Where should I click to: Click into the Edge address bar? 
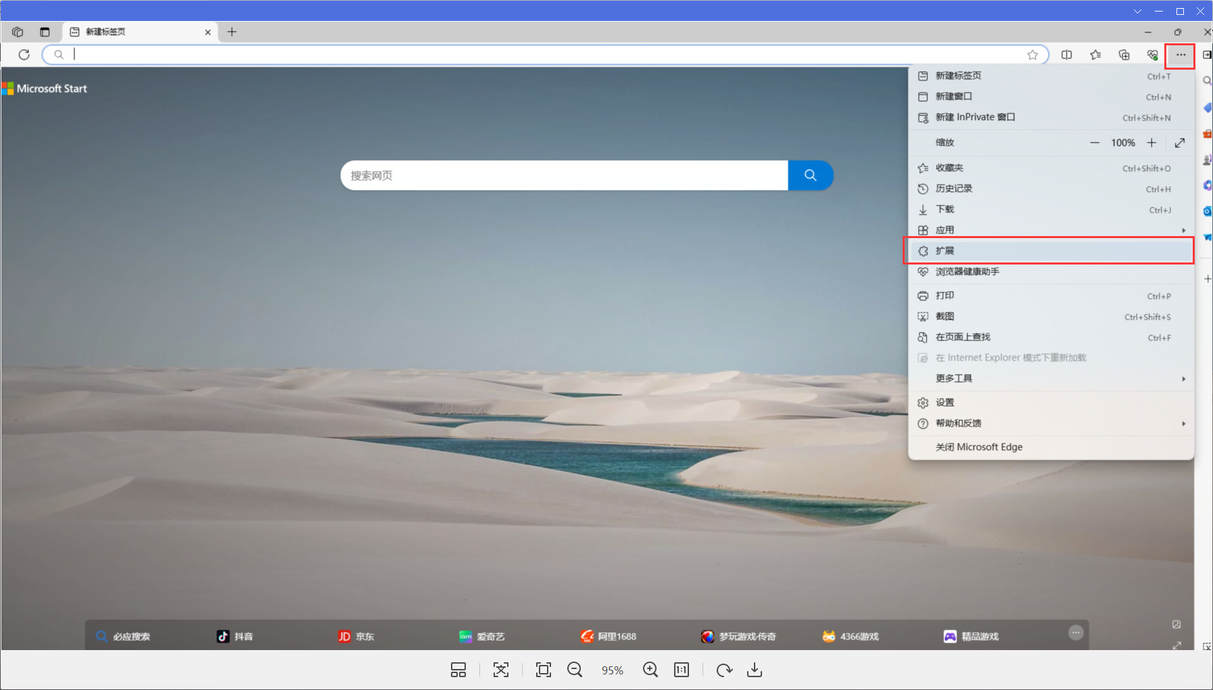point(545,55)
